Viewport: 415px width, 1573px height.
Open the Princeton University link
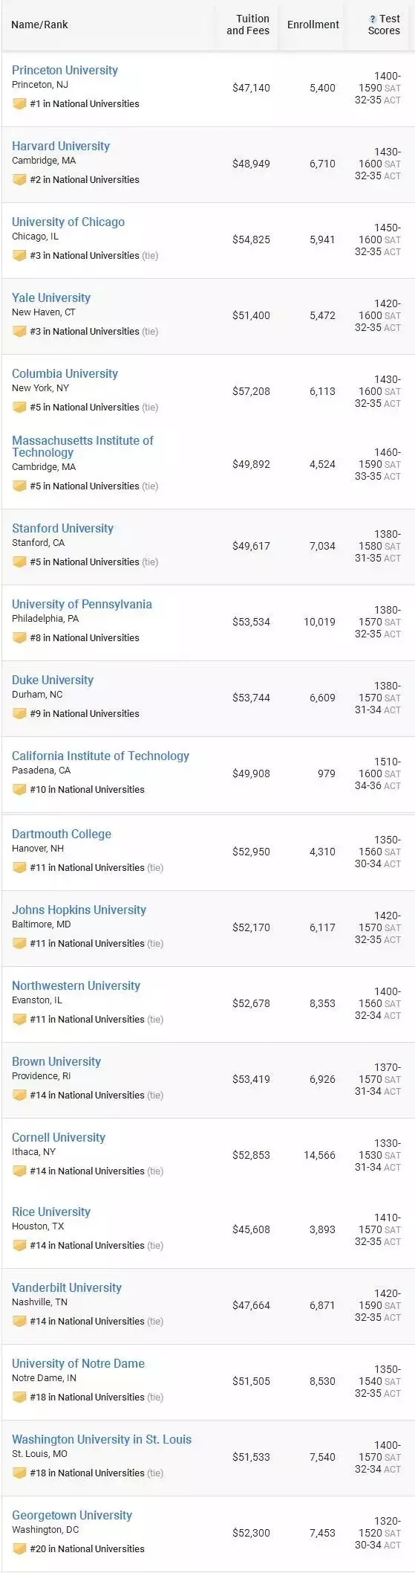(65, 70)
